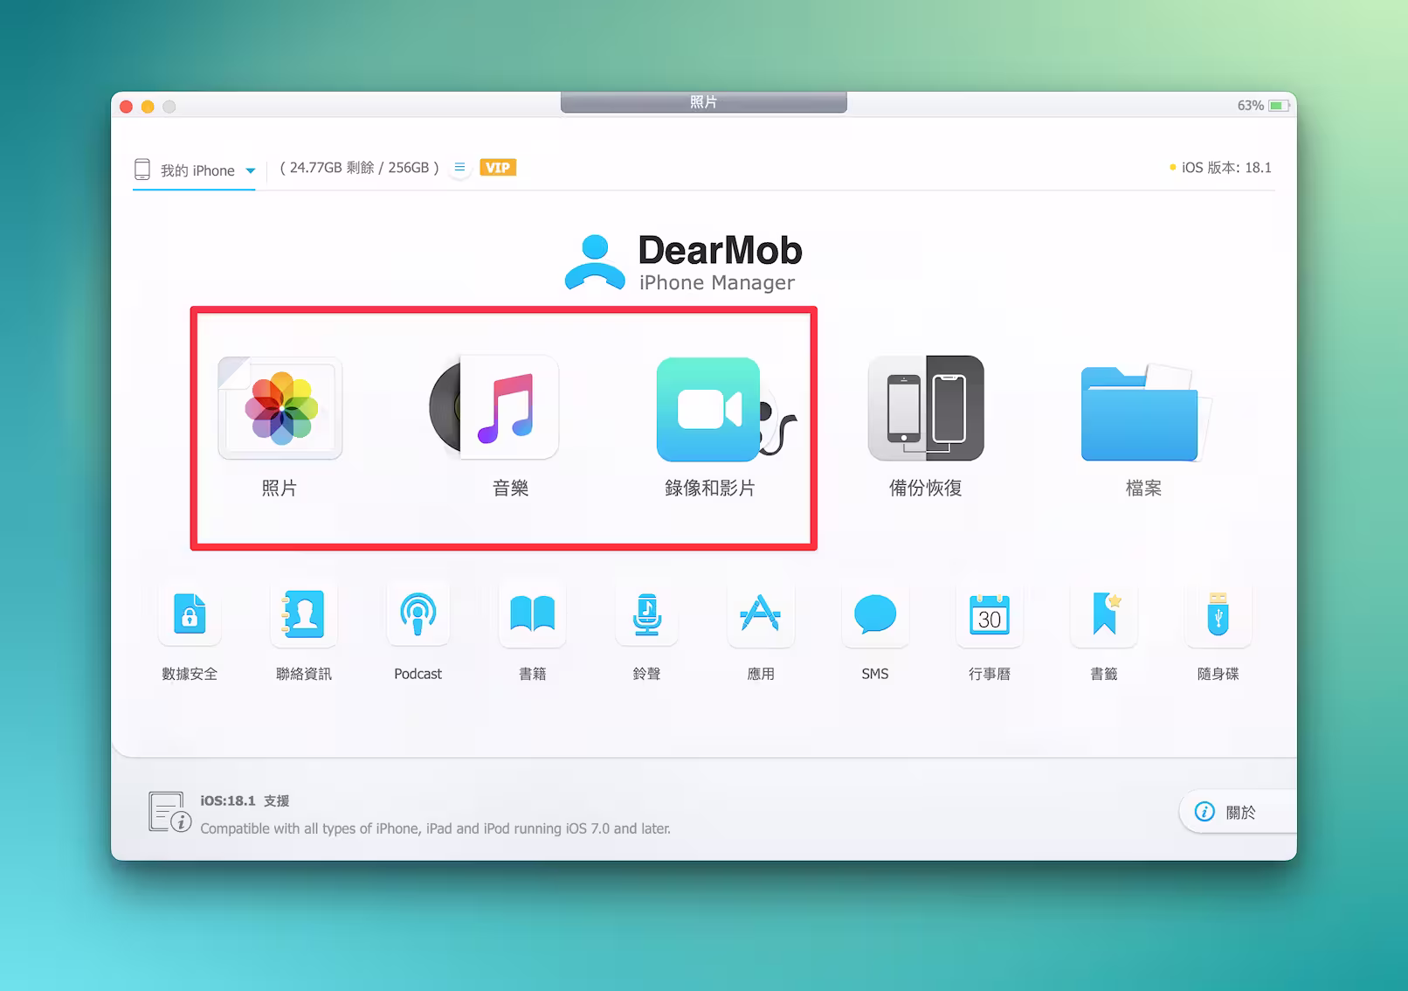Open the 書籍 books icon
The image size is (1408, 991).
tap(532, 614)
